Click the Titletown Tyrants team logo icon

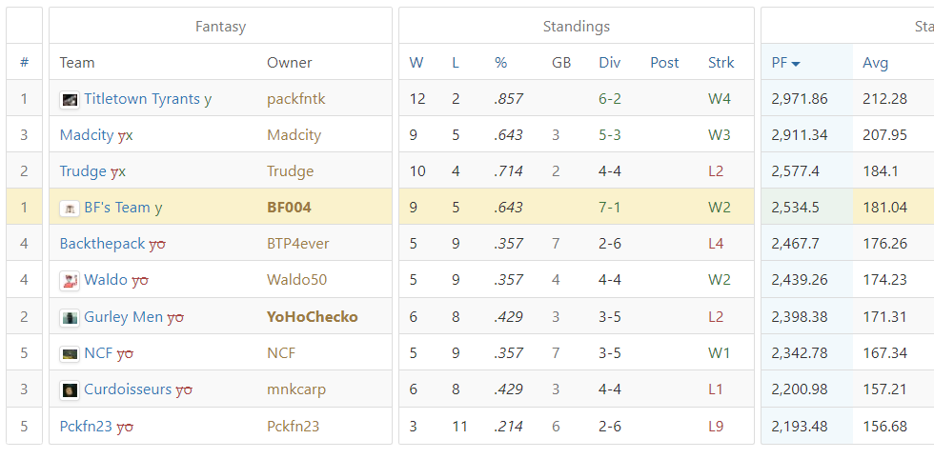pyautogui.click(x=70, y=99)
